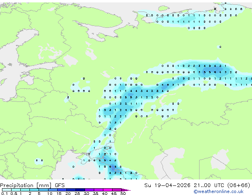
Task: Click the legend value '20'
Action: tap(68, 193)
